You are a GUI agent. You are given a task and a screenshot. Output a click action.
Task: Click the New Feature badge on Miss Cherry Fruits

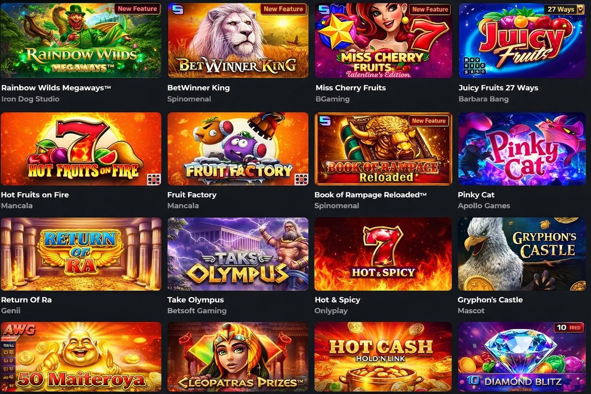(430, 9)
